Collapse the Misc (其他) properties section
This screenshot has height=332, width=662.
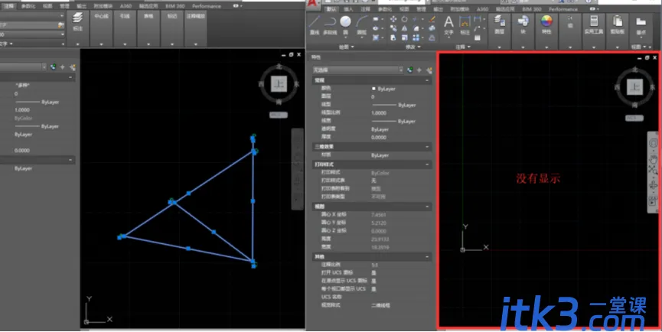tap(427, 256)
